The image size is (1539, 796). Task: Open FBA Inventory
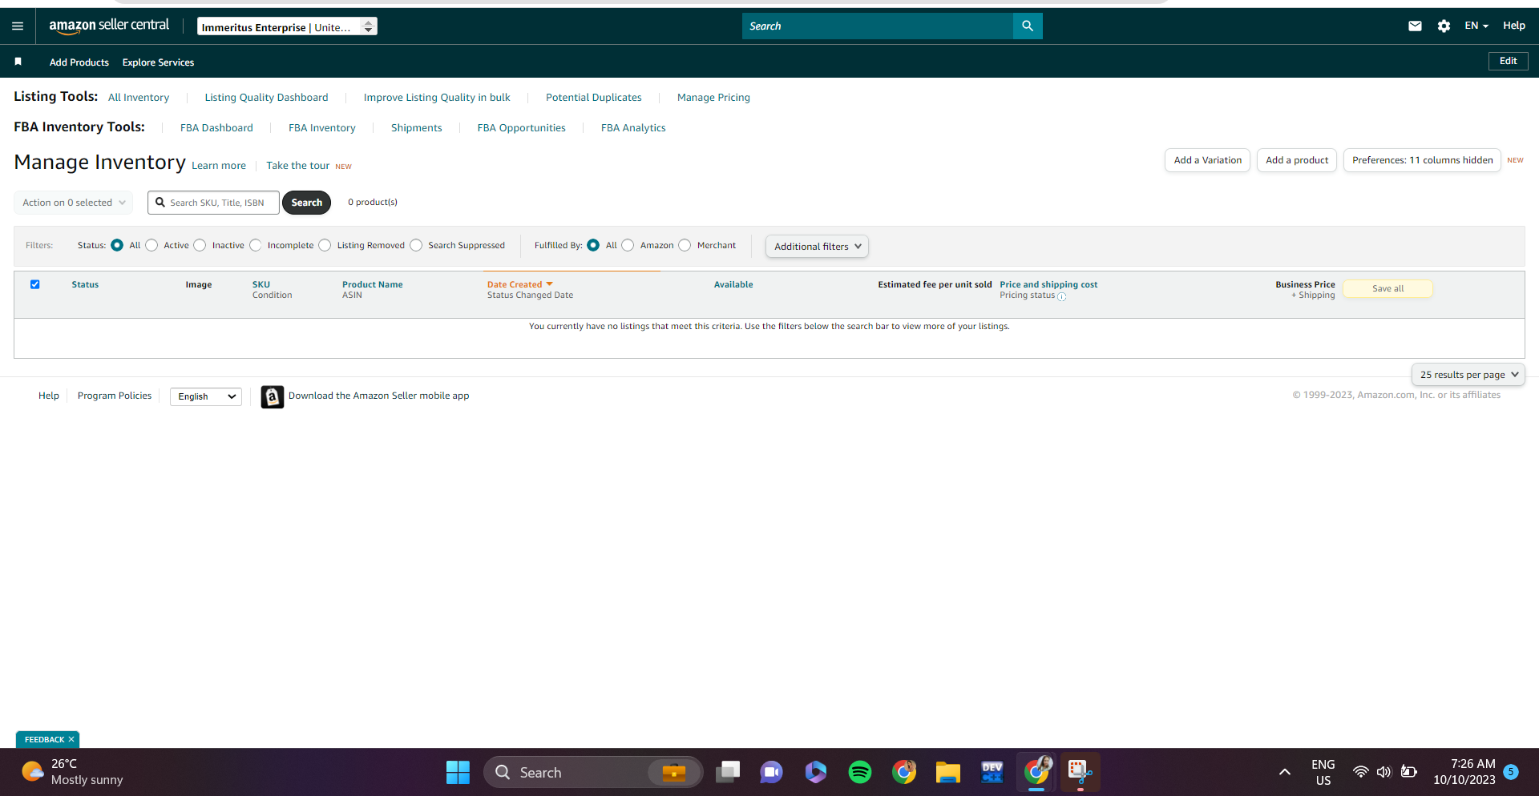click(322, 128)
